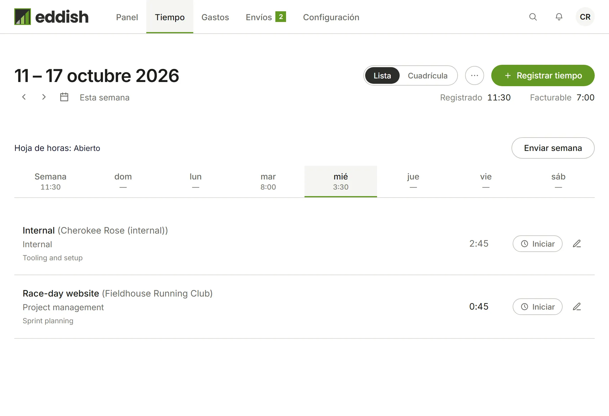This screenshot has width=609, height=416.
Task: Open the Tiempo tab
Action: coord(170,17)
